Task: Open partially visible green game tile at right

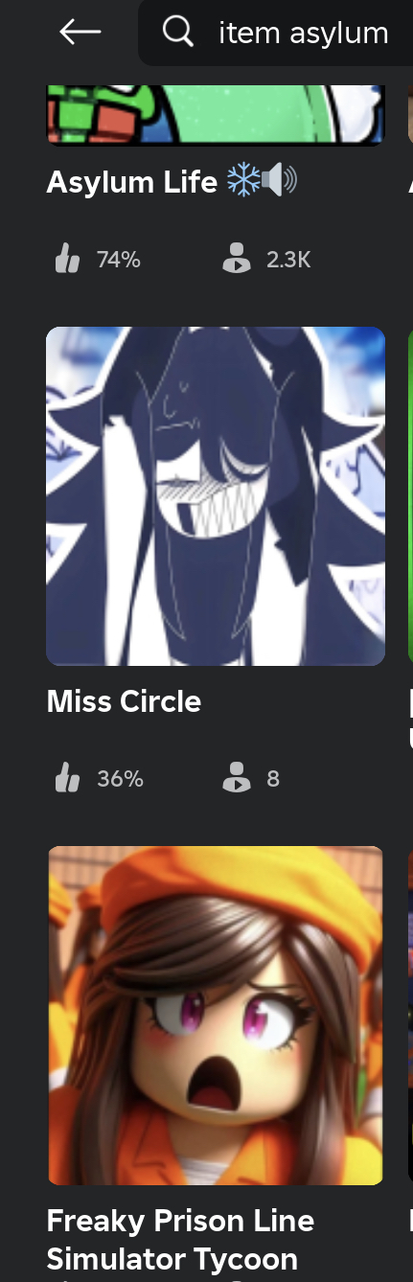Action: pyautogui.click(x=410, y=496)
